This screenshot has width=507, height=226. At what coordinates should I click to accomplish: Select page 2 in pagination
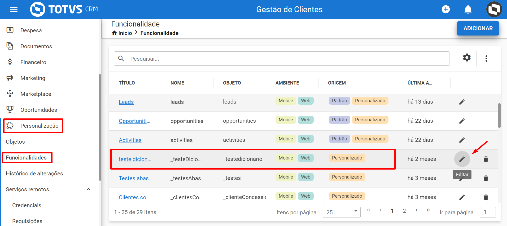point(404,211)
